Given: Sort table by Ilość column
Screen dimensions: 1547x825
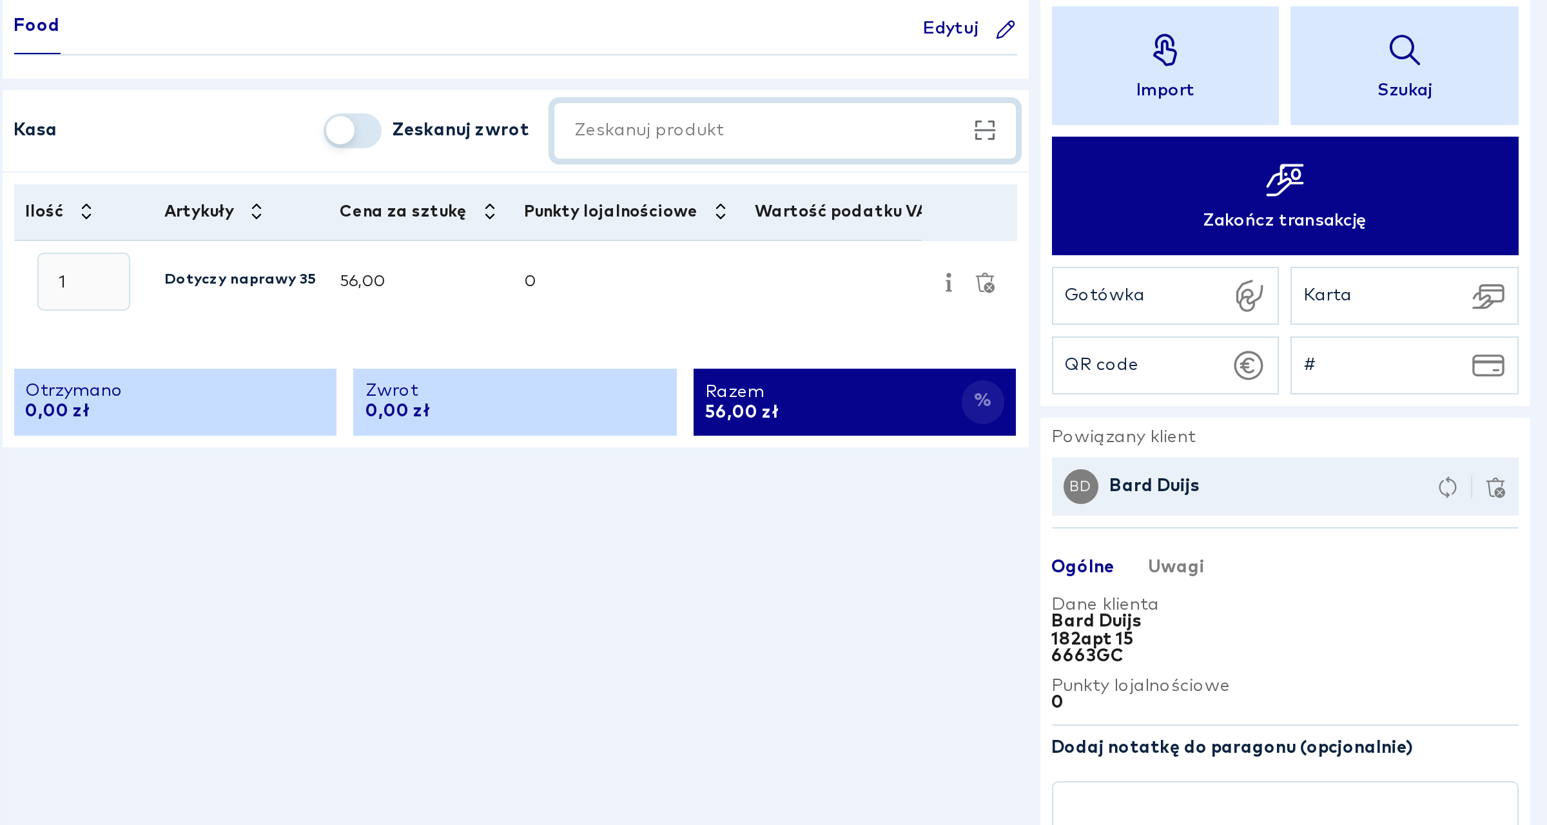Looking at the screenshot, I should (x=86, y=212).
